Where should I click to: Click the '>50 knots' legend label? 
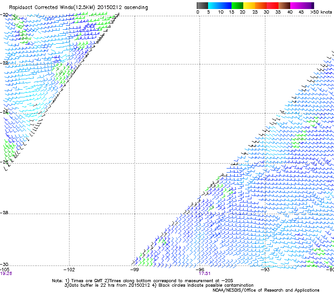[321, 12]
